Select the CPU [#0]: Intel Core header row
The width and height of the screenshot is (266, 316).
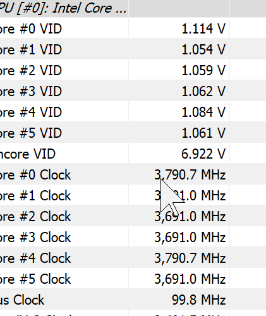click(133, 8)
